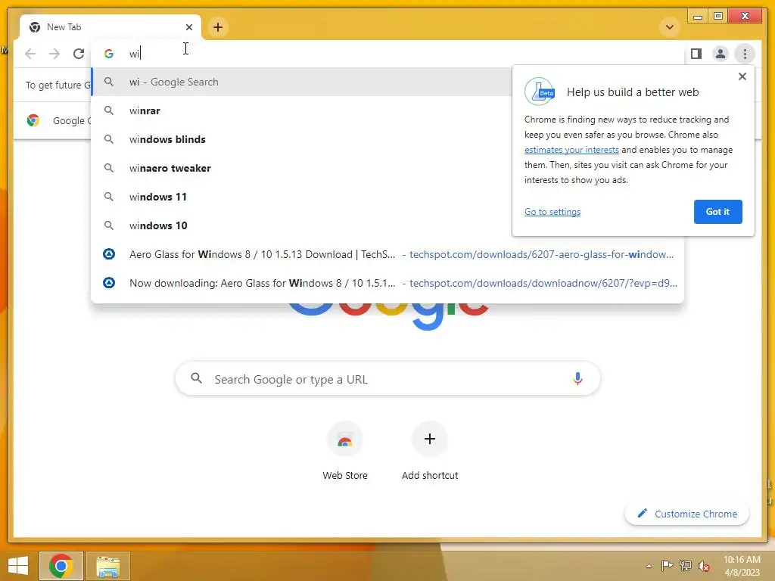Click the 'Search Google or type a URL' box

(387, 379)
